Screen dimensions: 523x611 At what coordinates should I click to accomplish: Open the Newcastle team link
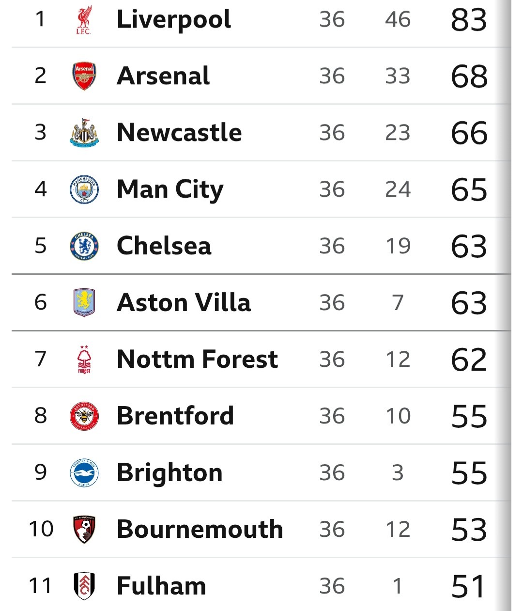(x=179, y=133)
